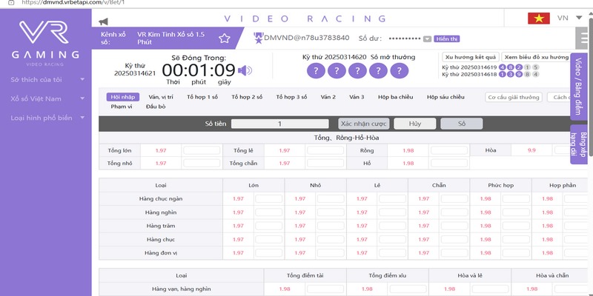This screenshot has width=593, height=296.
Task: Click the Vietnam flag icon
Action: coord(538,18)
